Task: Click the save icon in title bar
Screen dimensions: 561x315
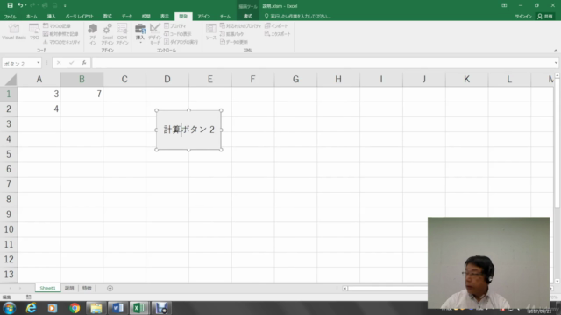Action: coord(10,5)
